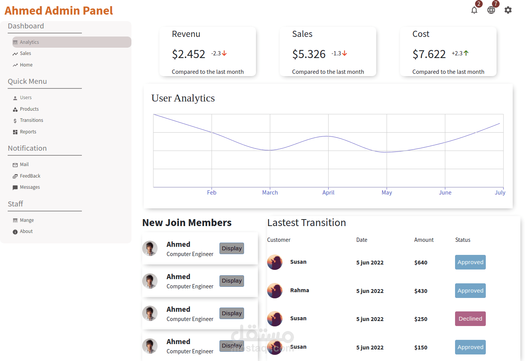Click the About icon in Staff section
525x361 pixels.
point(15,231)
